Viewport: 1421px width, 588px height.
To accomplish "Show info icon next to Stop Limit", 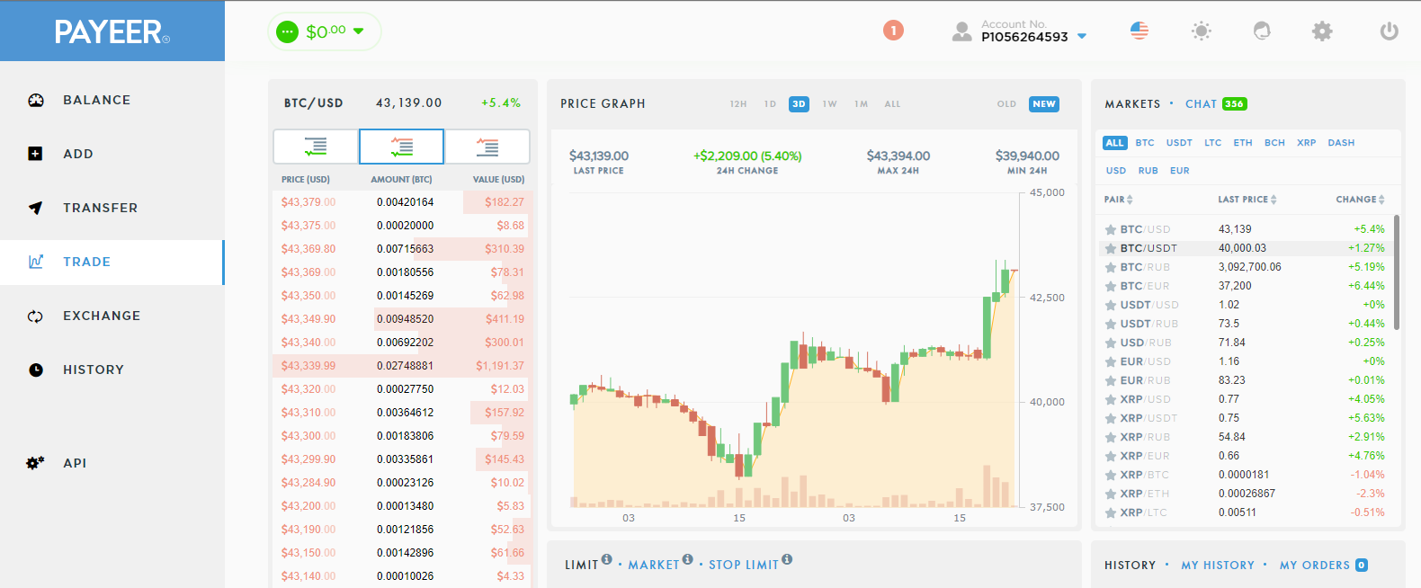I will pos(787,559).
